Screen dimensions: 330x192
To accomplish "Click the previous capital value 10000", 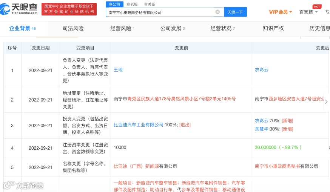I will [120, 147].
